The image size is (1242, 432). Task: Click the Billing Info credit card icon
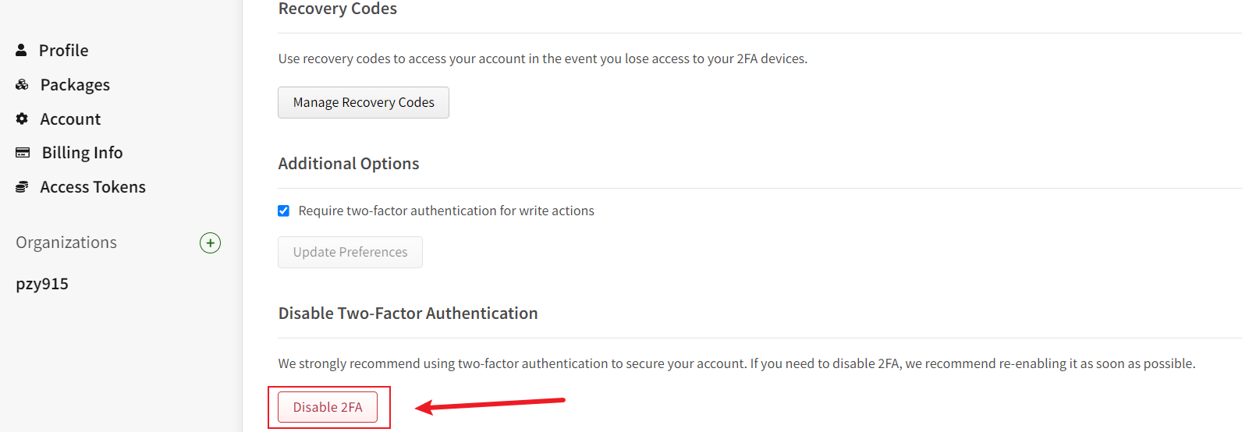(x=23, y=153)
